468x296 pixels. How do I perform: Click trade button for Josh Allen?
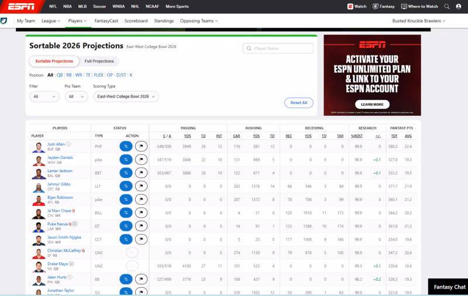click(x=126, y=146)
